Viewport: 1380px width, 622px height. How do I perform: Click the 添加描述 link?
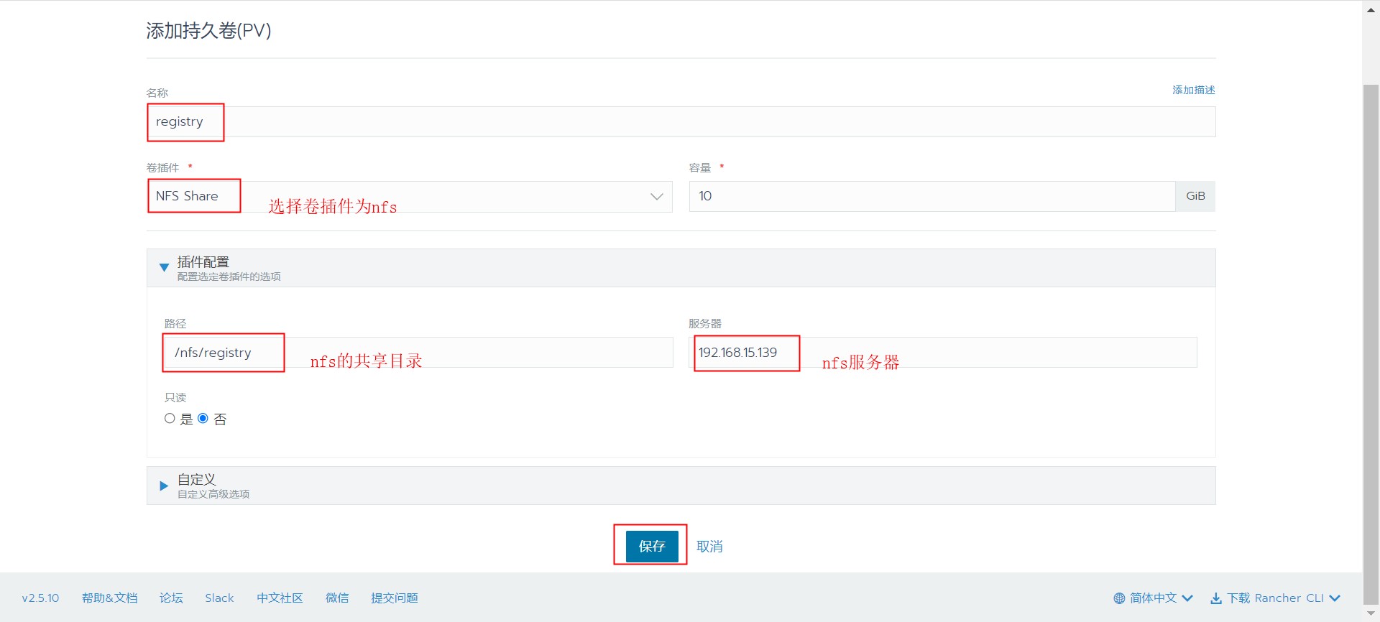tap(1193, 90)
